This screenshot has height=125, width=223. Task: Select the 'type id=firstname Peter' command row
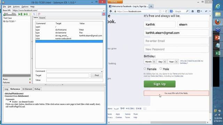tap(69, 30)
